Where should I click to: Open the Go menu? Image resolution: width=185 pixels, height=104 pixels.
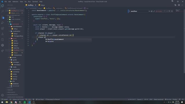coord(25,2)
